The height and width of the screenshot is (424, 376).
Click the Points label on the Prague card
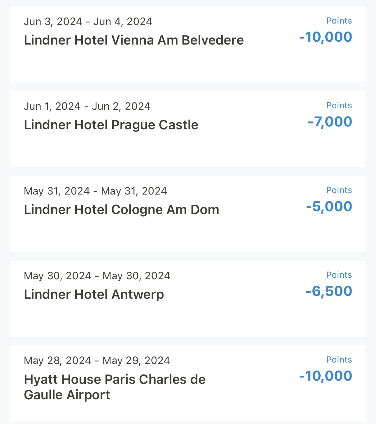[x=339, y=105]
